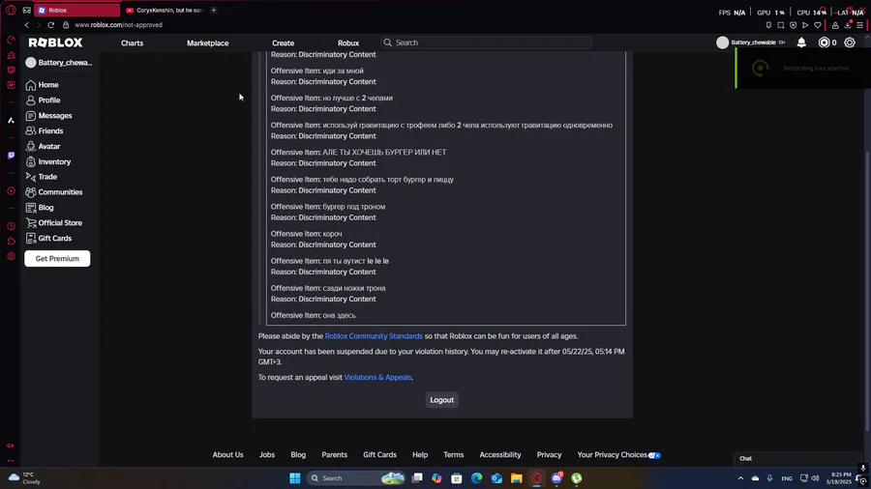Open Marketplace in the top navigation
This screenshot has width=871, height=489.
[208, 43]
